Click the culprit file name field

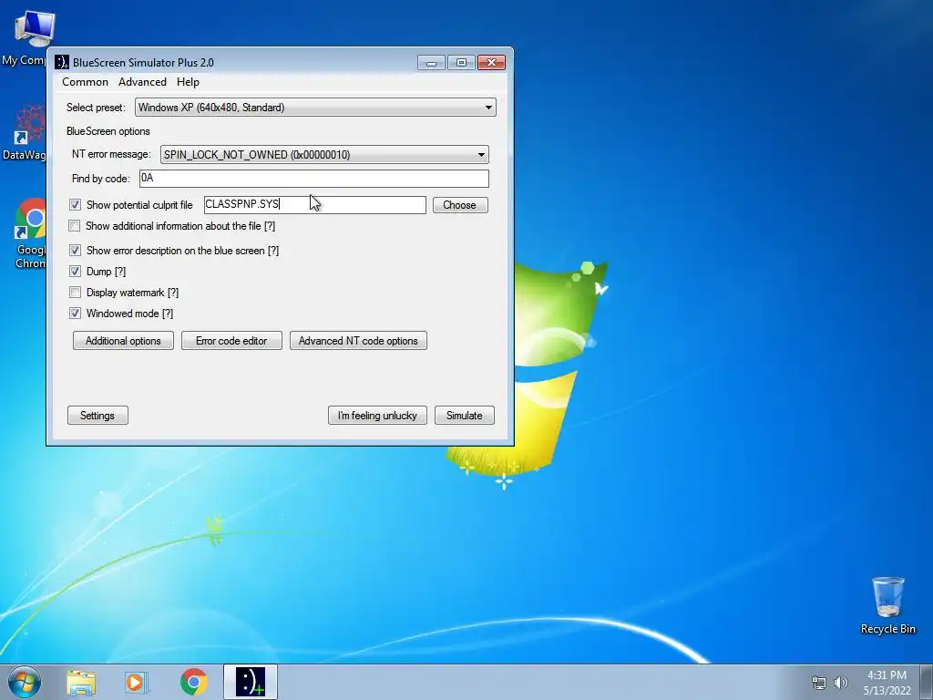click(x=314, y=205)
